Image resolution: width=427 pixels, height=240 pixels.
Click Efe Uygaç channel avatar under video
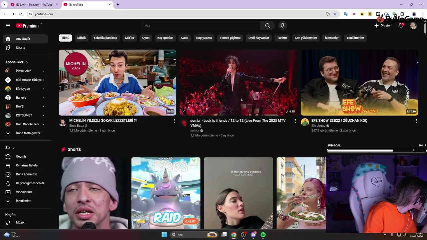pos(305,122)
